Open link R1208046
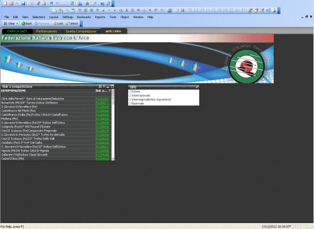314x229 pixels. click(x=103, y=127)
